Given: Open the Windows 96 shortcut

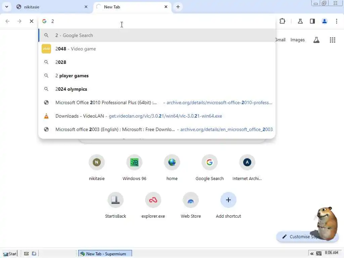Looking at the screenshot, I should coord(134,168).
